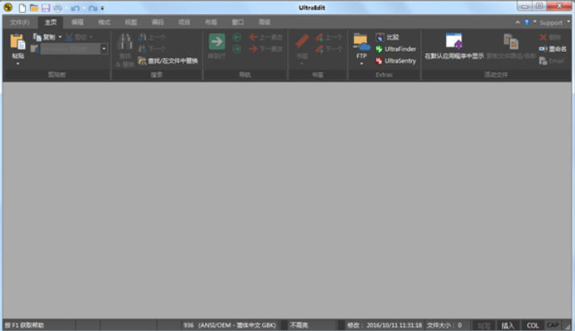
Task: Switch to the third ribbon tab 编辑
Action: [x=77, y=23]
